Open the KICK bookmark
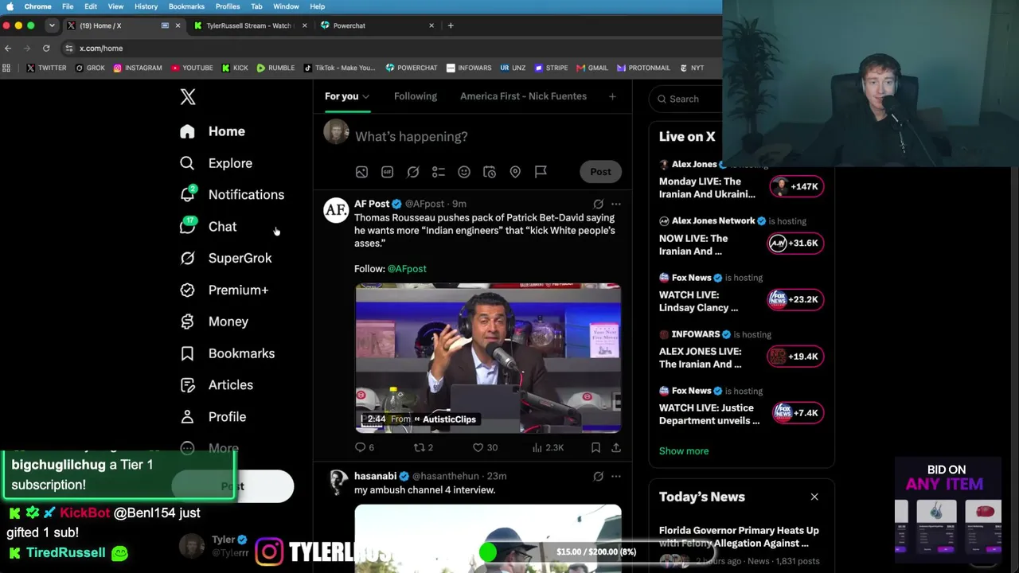Image resolution: width=1019 pixels, height=573 pixels. click(235, 68)
